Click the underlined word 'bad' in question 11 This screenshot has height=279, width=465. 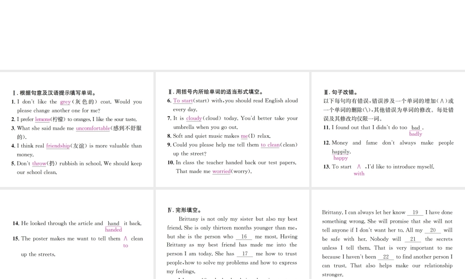click(x=415, y=128)
